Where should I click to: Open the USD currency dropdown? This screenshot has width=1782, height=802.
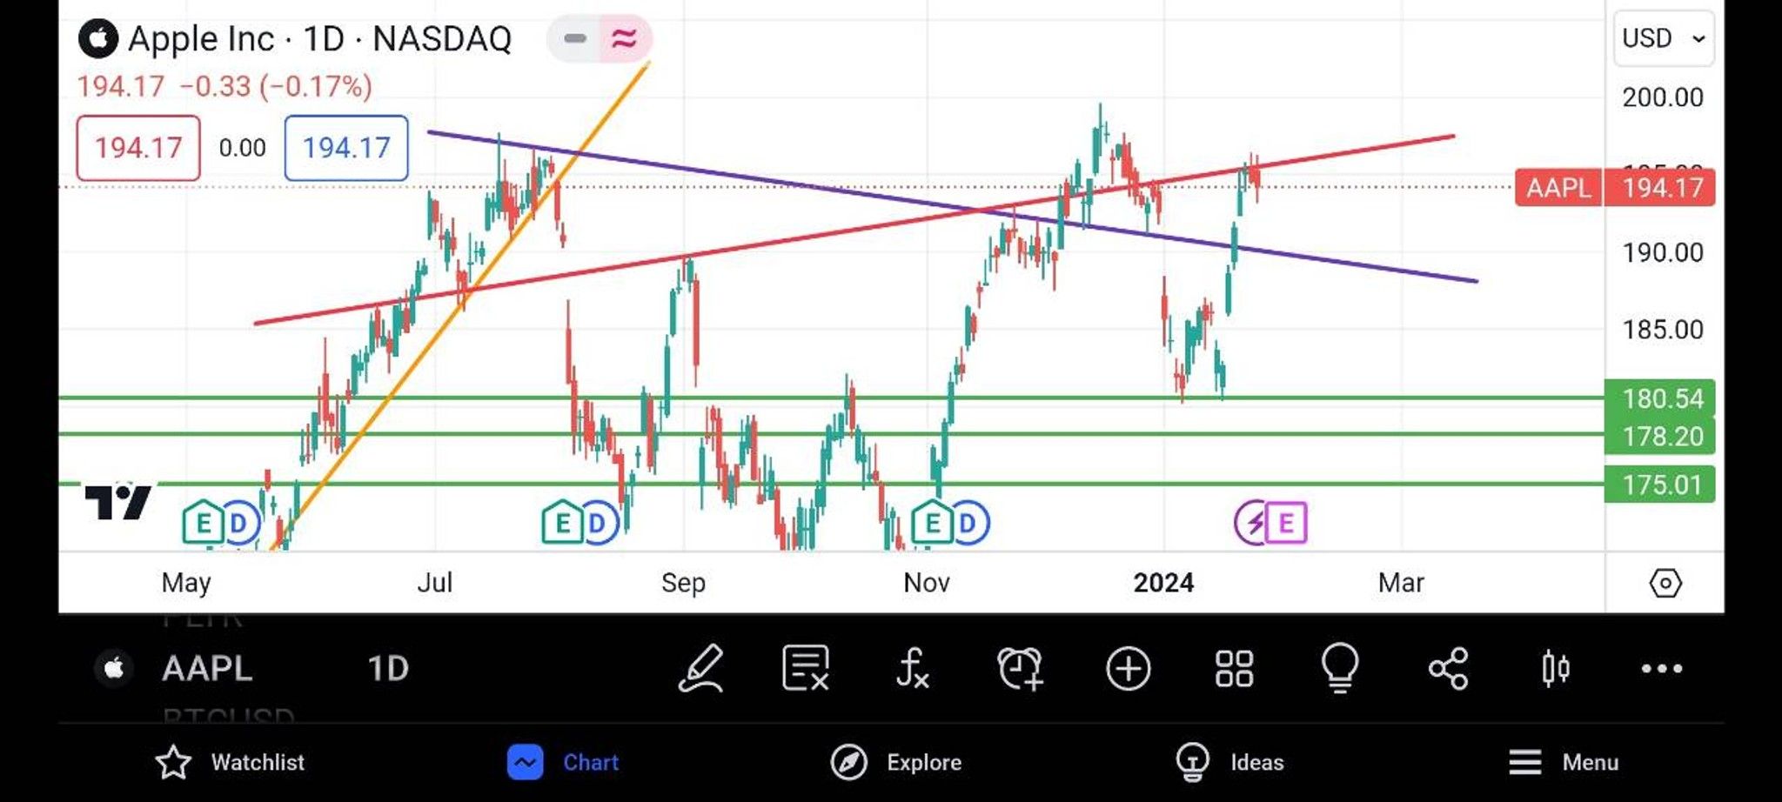coord(1664,38)
